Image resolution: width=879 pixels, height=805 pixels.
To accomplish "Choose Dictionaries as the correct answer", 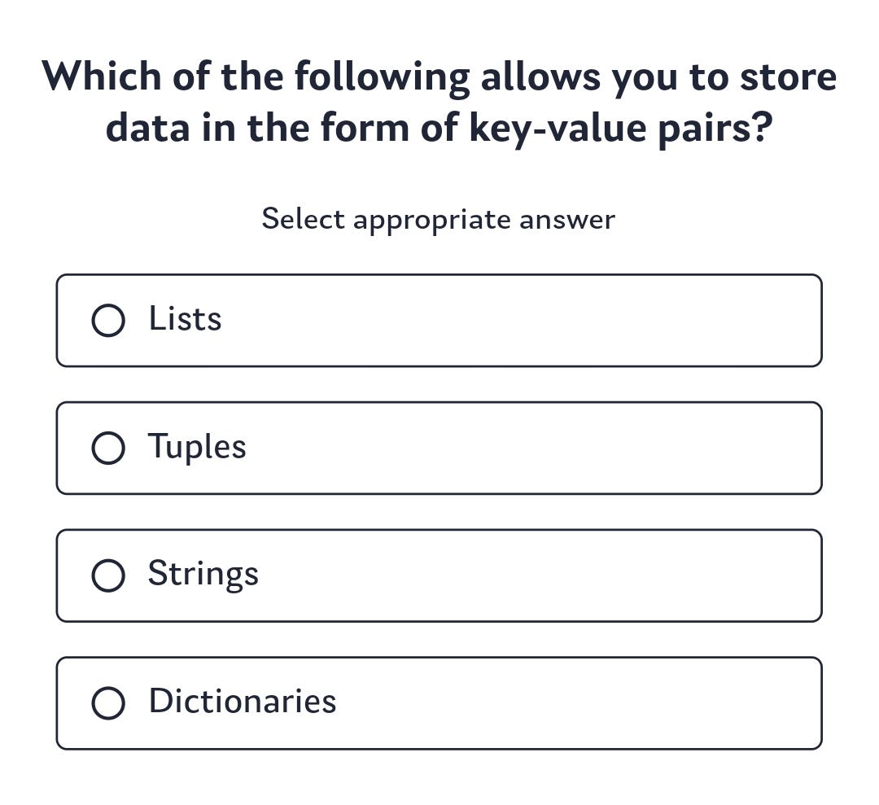I will pos(439,702).
